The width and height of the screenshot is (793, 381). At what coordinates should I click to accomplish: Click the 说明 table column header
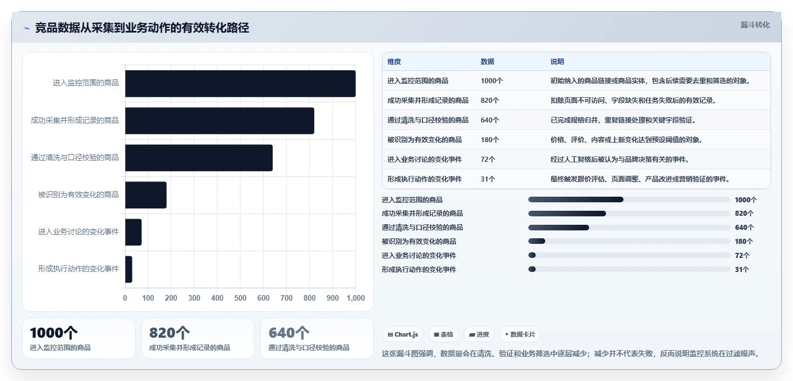coord(557,61)
